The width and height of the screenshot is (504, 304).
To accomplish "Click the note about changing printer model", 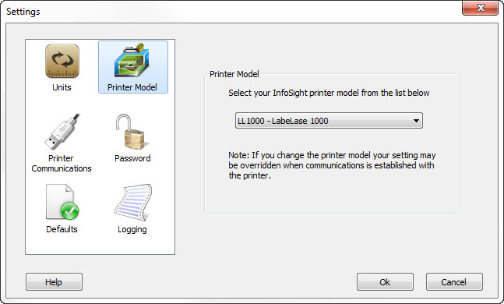I will click(332, 165).
